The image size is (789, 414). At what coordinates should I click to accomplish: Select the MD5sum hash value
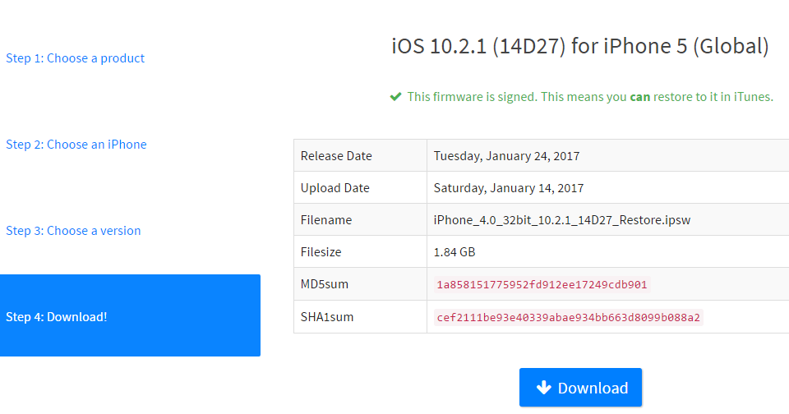(542, 285)
